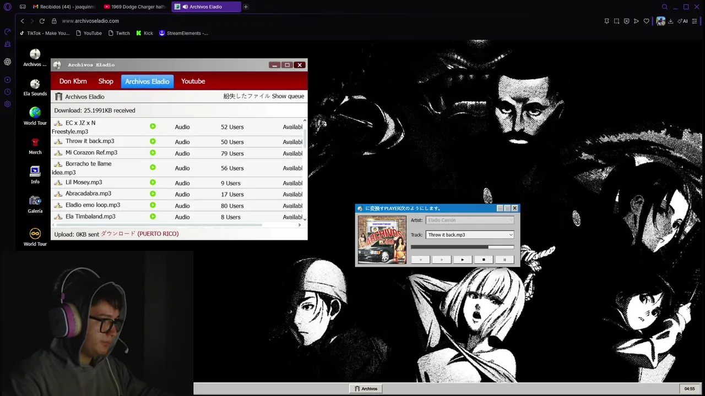Viewport: 705px width, 396px height.
Task: Open the YouTube bookmark
Action: (89, 33)
